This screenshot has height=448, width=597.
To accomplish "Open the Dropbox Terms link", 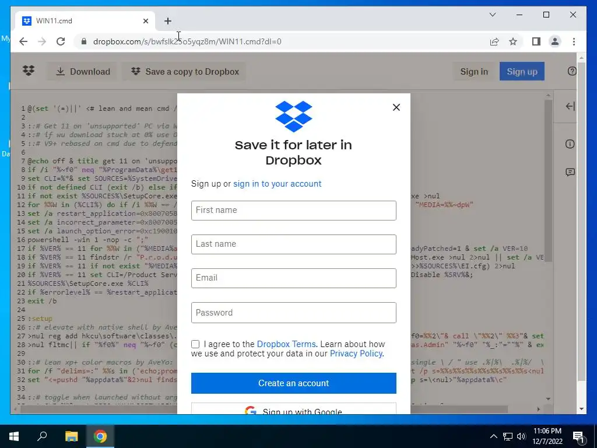I will [x=286, y=344].
